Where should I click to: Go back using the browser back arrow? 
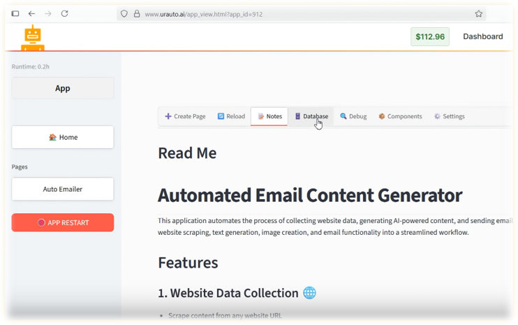pyautogui.click(x=31, y=13)
